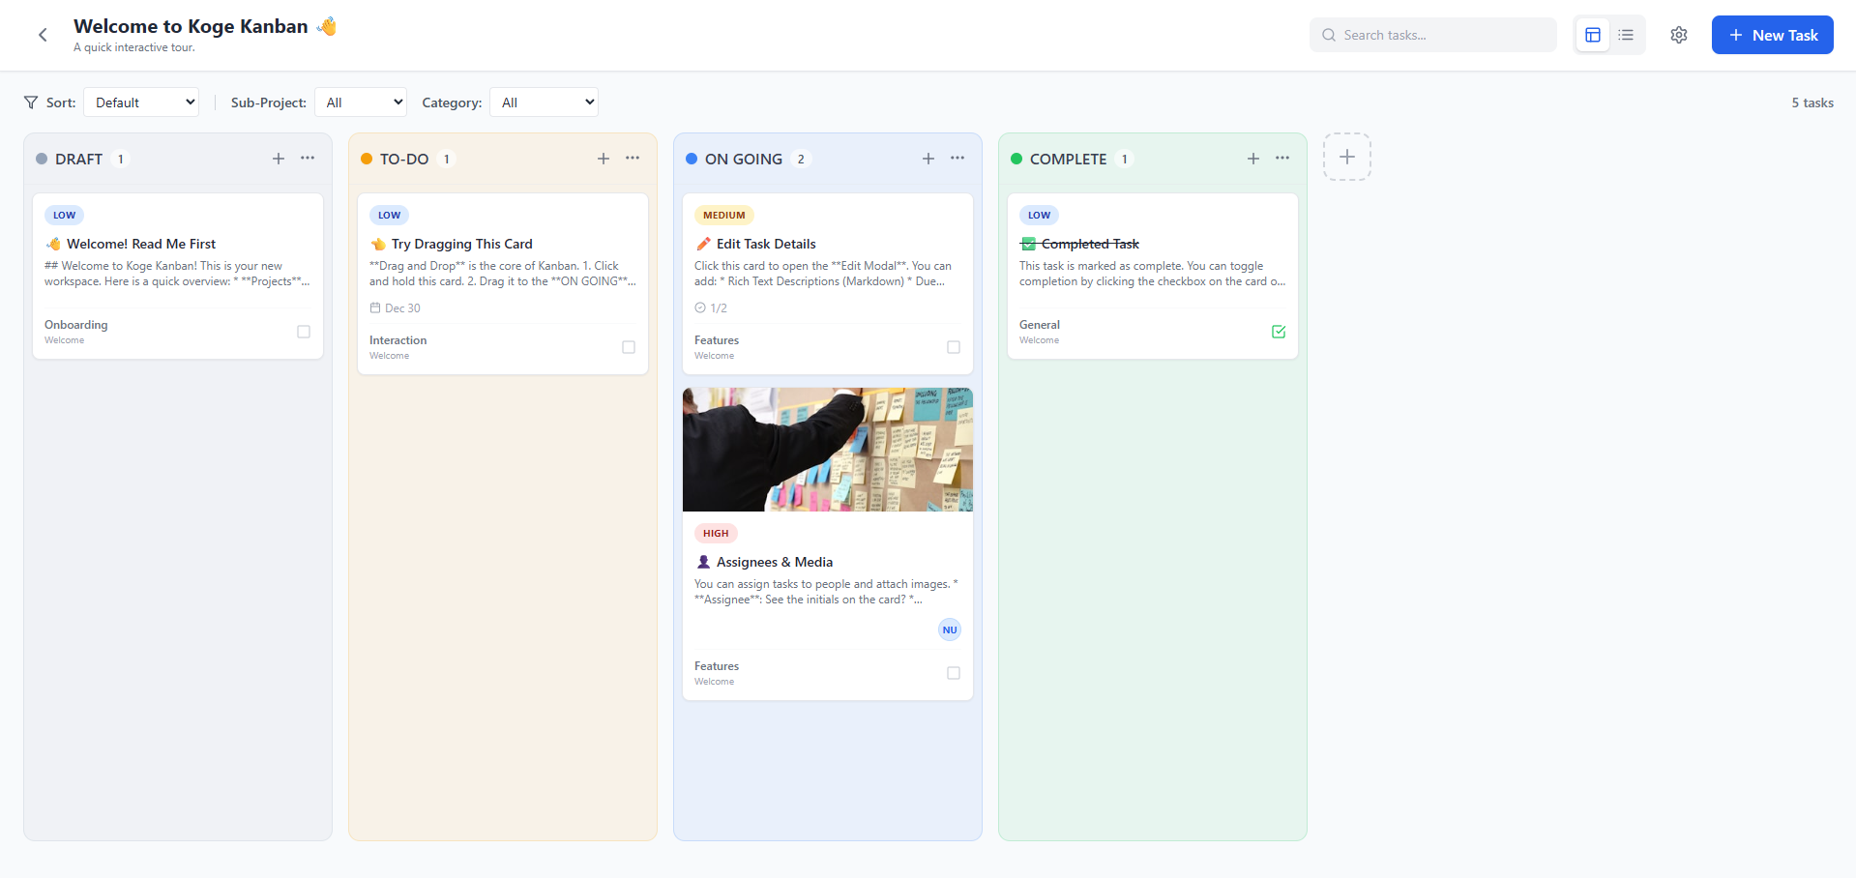The height and width of the screenshot is (878, 1856).
Task: Open the ON GOING column options menu
Action: [957, 158]
